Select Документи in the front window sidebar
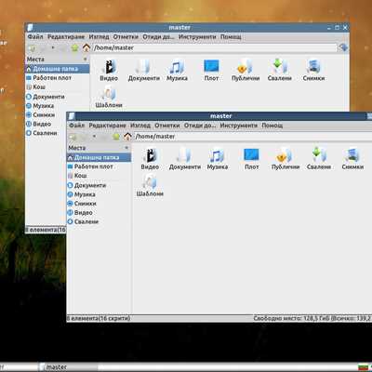The image size is (372, 372). [x=100, y=185]
